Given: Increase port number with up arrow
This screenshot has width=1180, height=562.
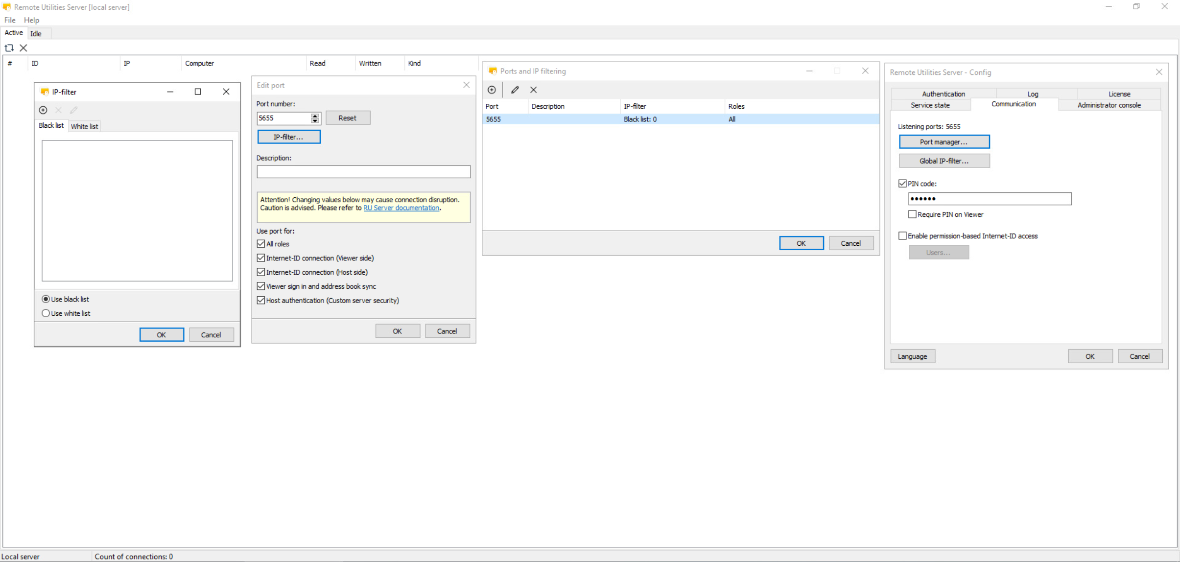Looking at the screenshot, I should click(315, 116).
